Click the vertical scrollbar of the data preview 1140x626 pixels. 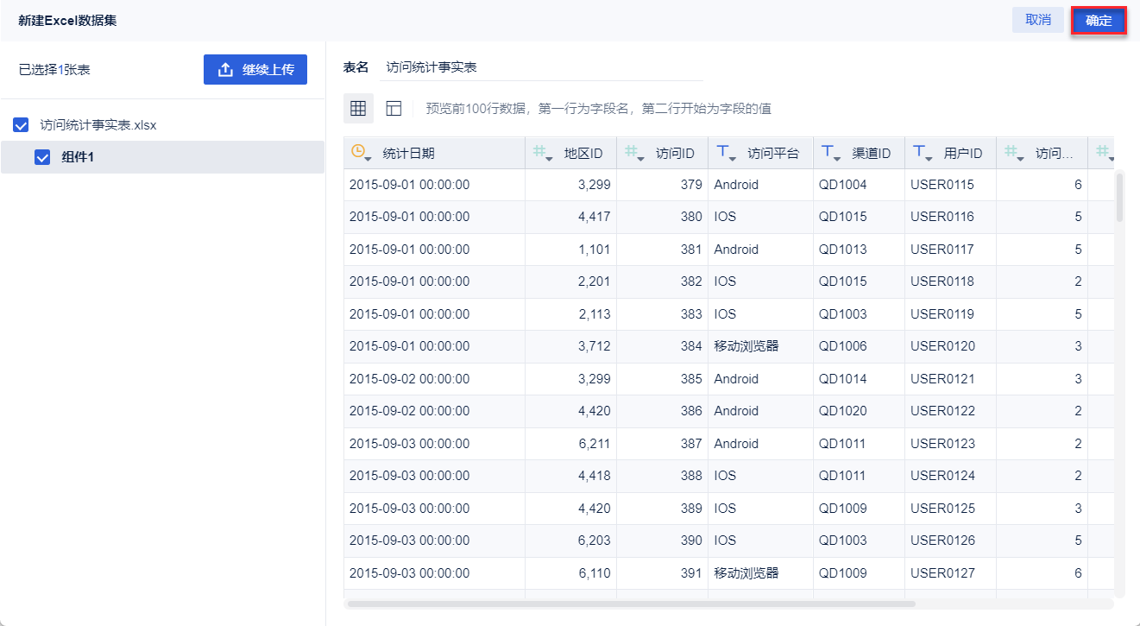pos(1119,199)
